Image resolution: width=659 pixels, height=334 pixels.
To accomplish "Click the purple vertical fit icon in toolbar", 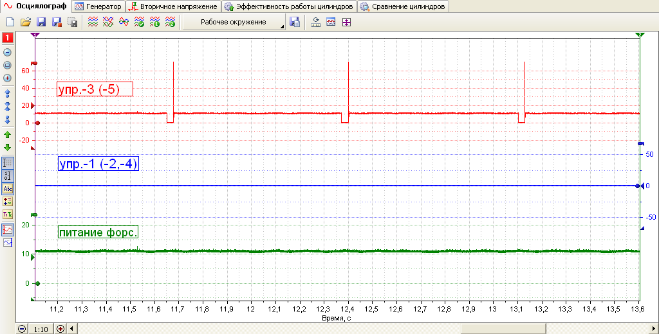I will [346, 22].
